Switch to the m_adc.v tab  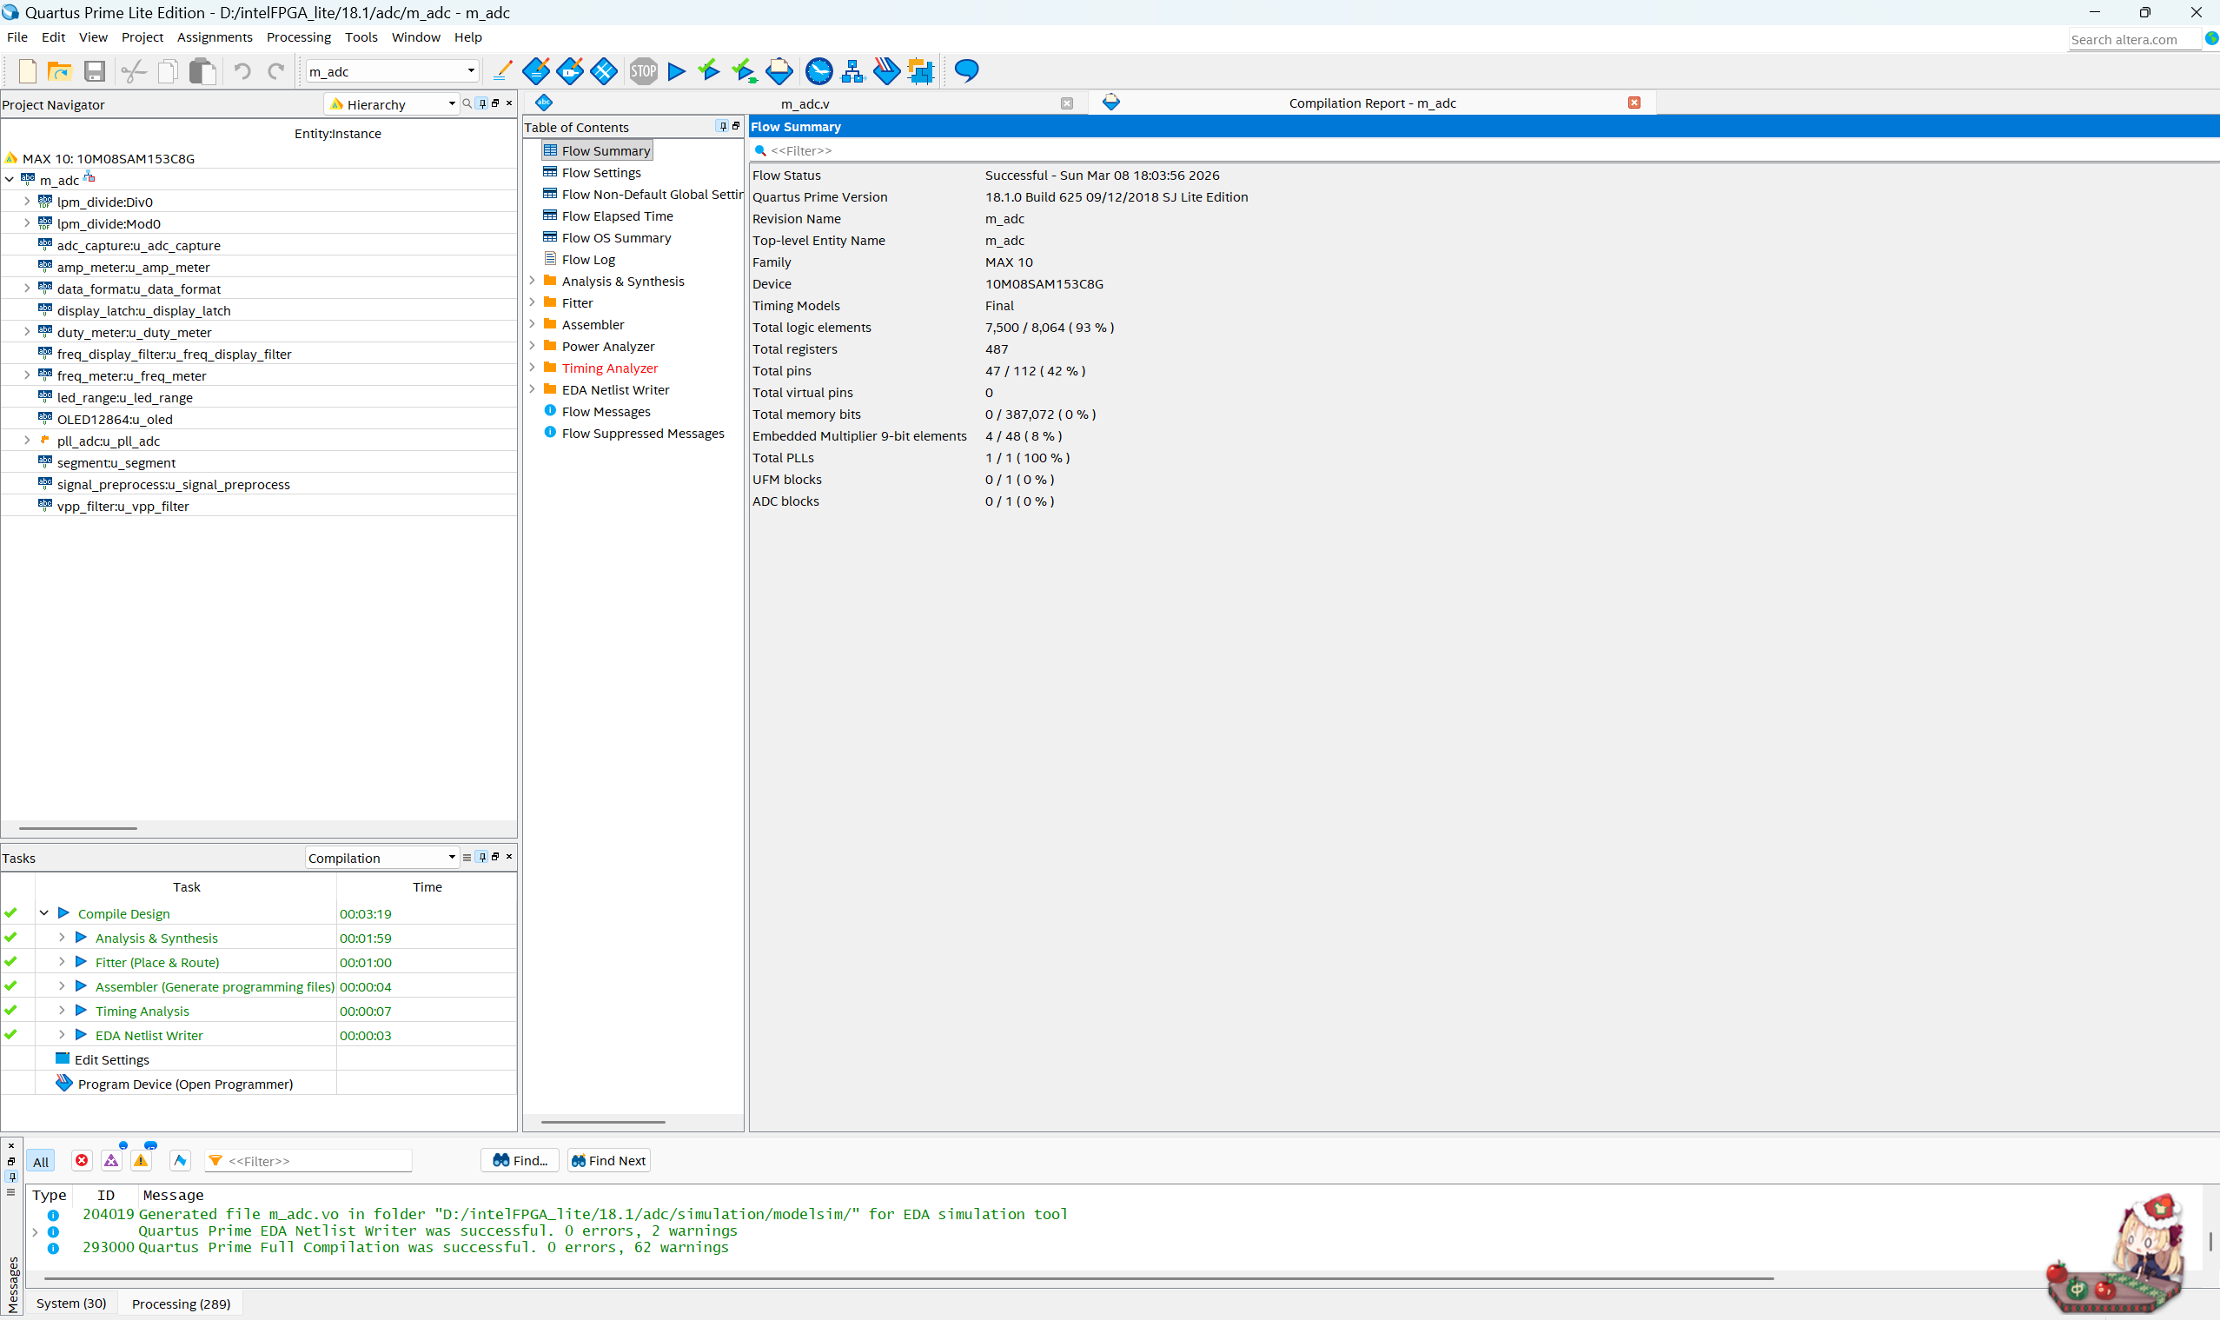(804, 104)
